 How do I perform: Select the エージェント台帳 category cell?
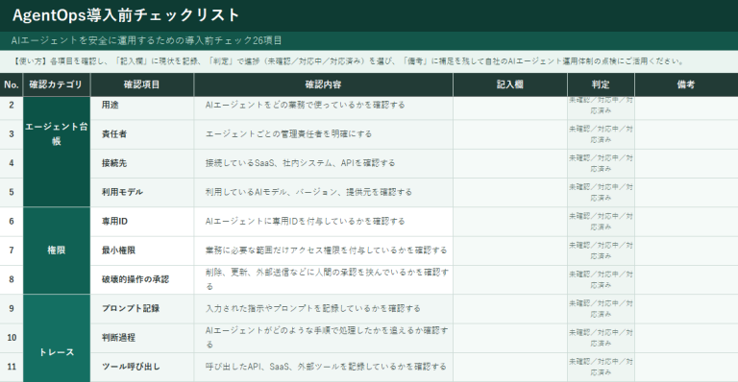57,152
